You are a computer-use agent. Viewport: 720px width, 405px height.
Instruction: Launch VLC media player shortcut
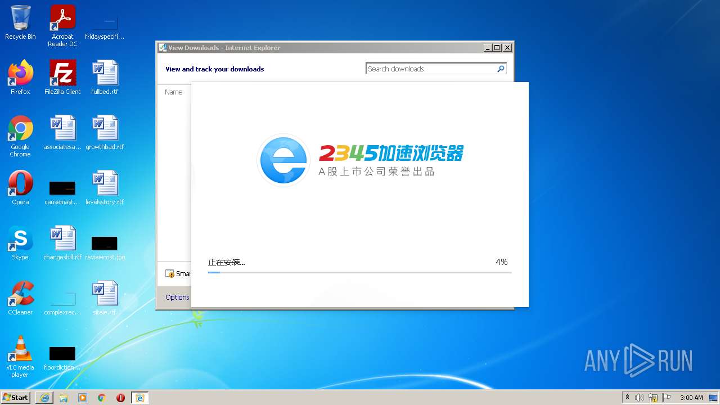(20, 357)
